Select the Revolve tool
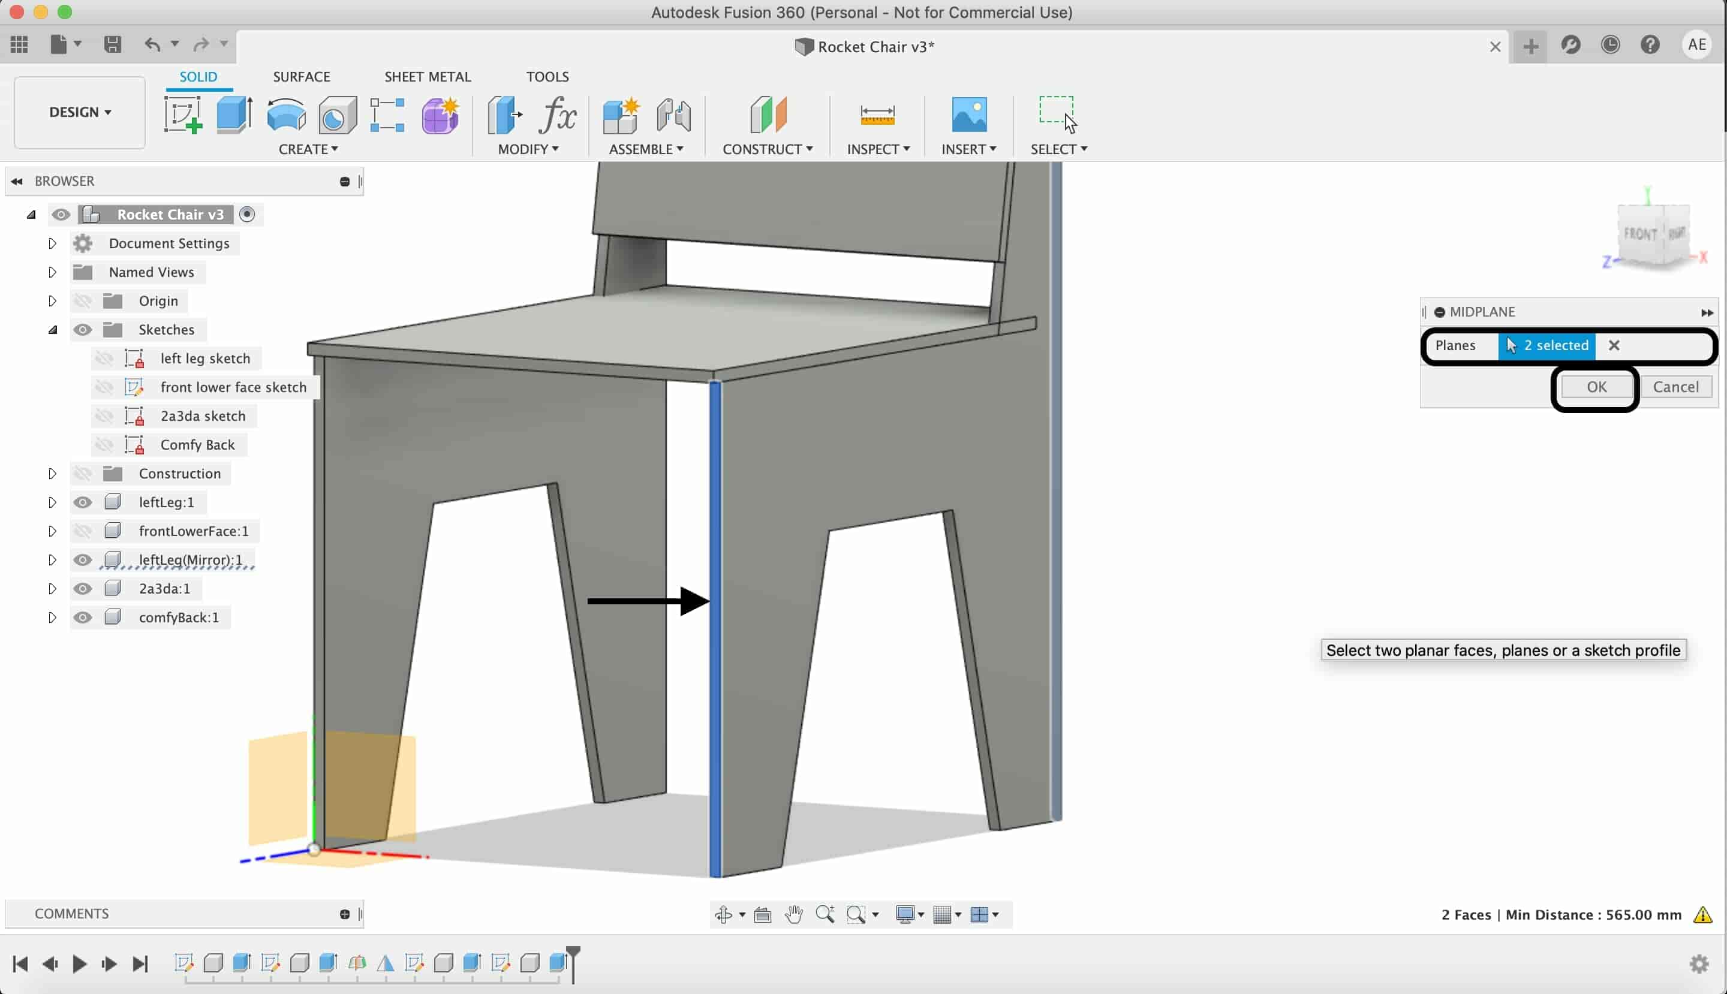 (286, 115)
